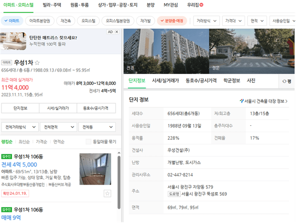Viewport: 296px width, 223px height.
Task: Click the 집주인 badge on the 매매 9억 listing
Action: click(x=6, y=210)
